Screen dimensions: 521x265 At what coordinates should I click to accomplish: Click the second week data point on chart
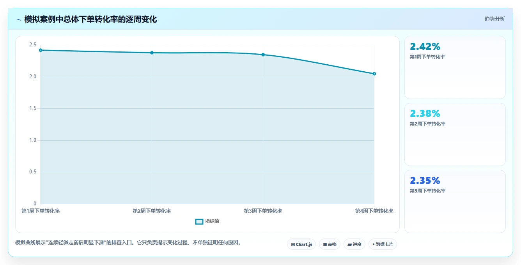coord(152,53)
